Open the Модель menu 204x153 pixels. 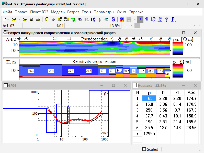pyautogui.click(x=58, y=12)
